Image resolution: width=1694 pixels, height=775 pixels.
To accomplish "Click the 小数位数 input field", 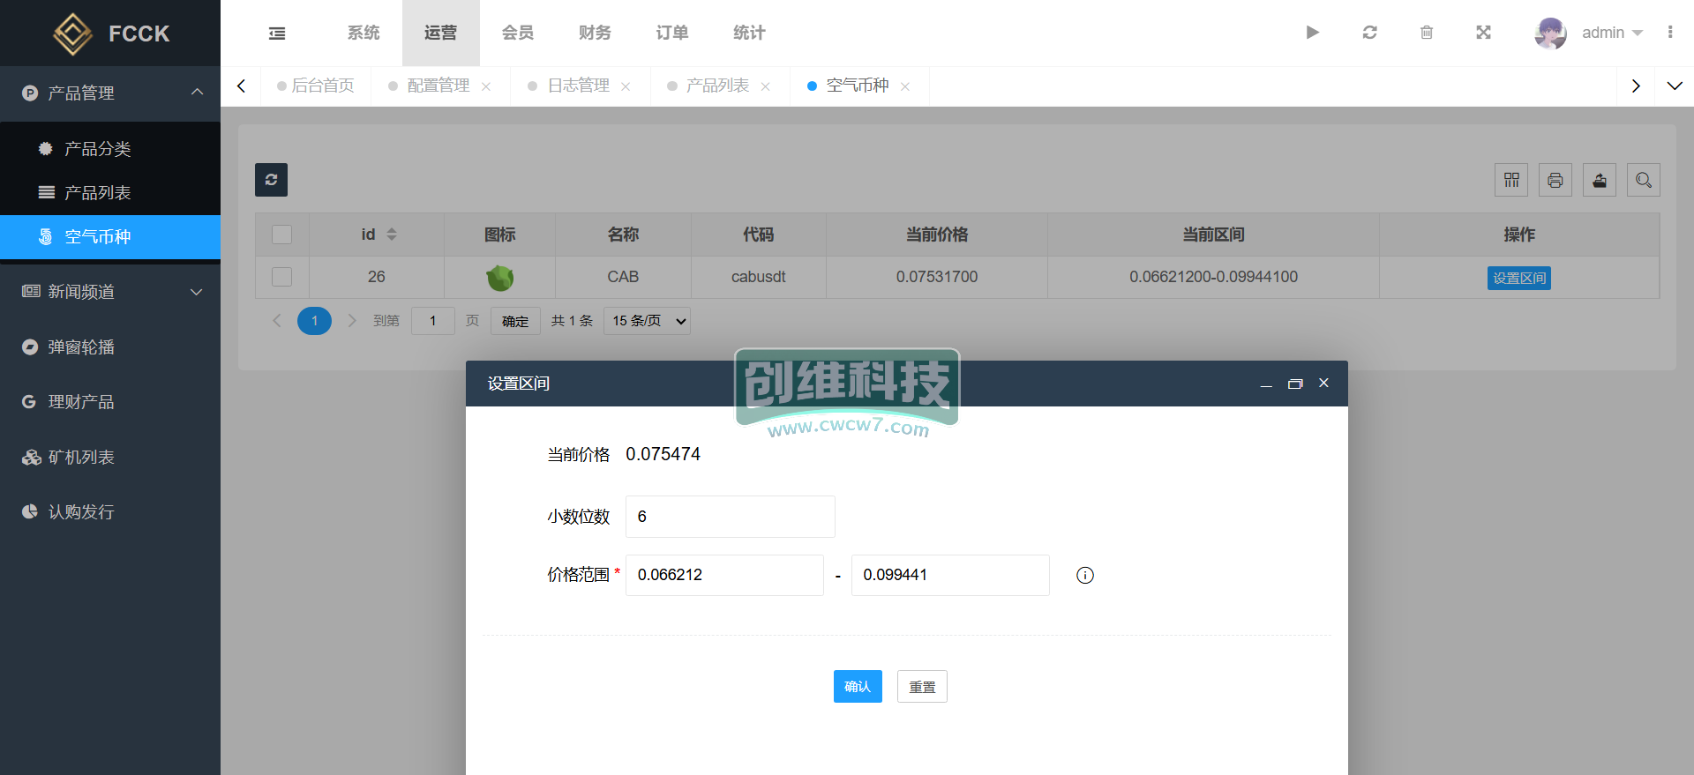I will click(730, 517).
